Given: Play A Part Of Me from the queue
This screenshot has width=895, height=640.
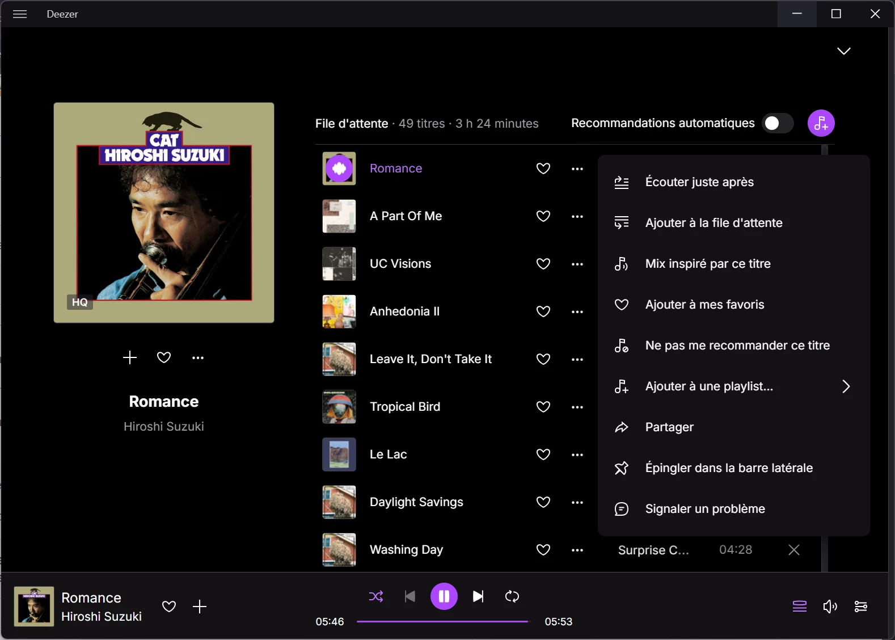Looking at the screenshot, I should 406,216.
